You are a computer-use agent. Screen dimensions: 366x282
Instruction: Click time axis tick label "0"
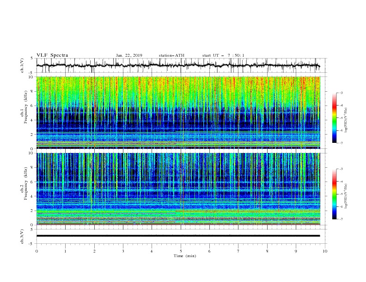(37, 251)
